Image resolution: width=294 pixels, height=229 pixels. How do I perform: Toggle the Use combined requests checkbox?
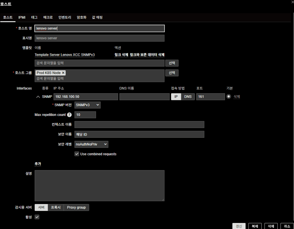click(x=77, y=154)
